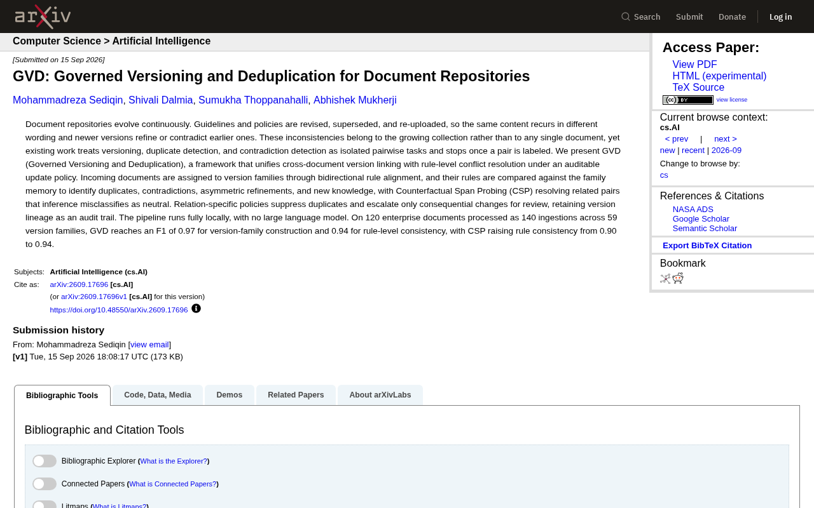Open the DOI URL link

119,310
